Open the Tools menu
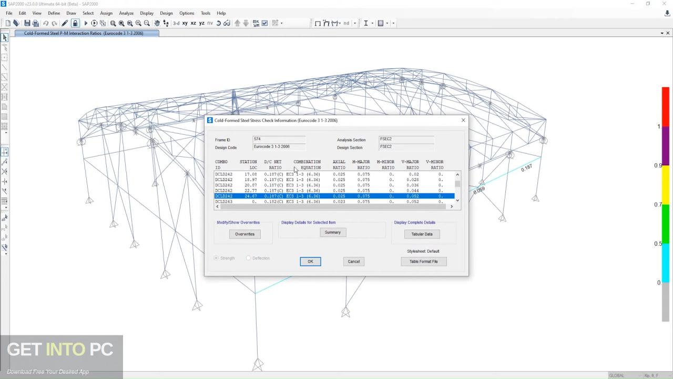This screenshot has height=379, width=673. [x=206, y=13]
